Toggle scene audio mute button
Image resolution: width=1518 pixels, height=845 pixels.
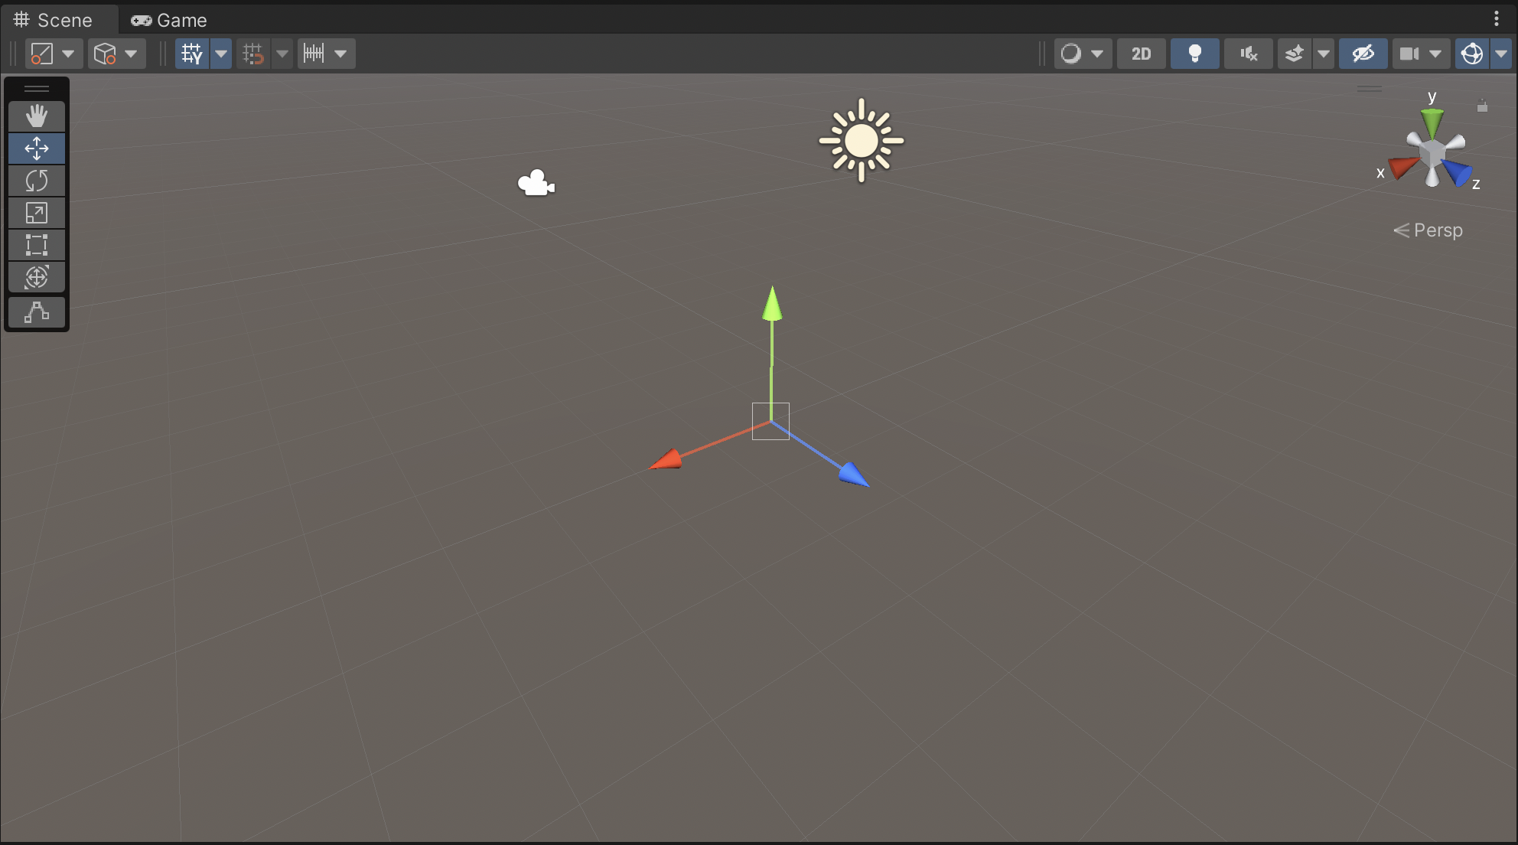click(x=1248, y=54)
